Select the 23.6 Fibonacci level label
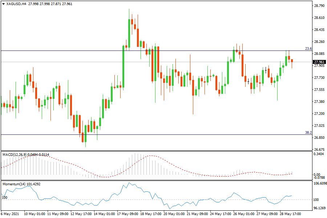 308,49
